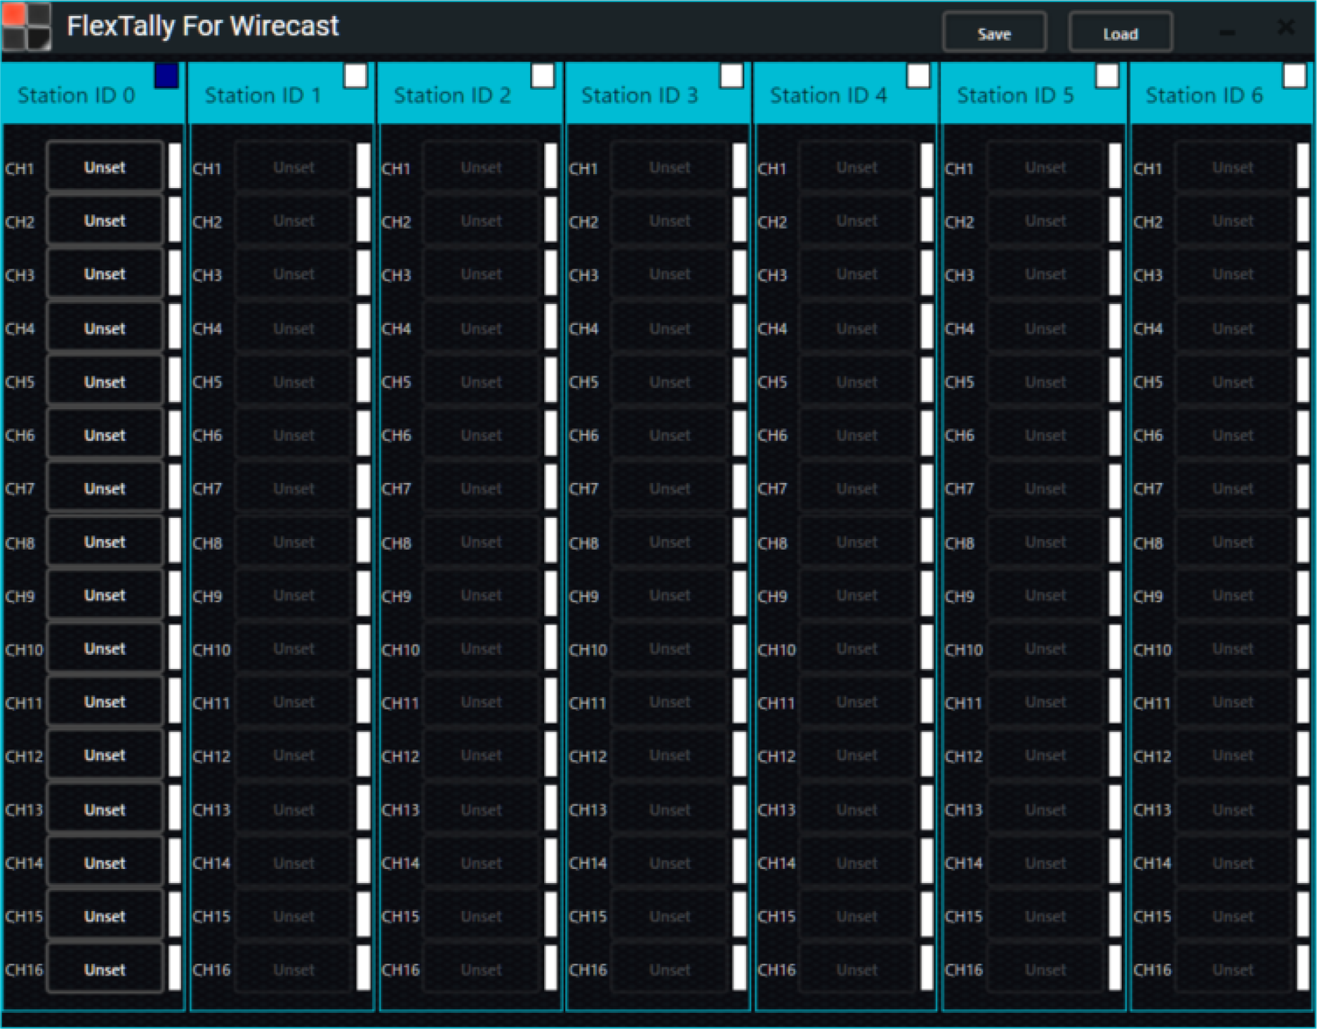1317x1029 pixels.
Task: Click the color indicator next to CH1 on Station ID 0
Action: click(x=174, y=167)
